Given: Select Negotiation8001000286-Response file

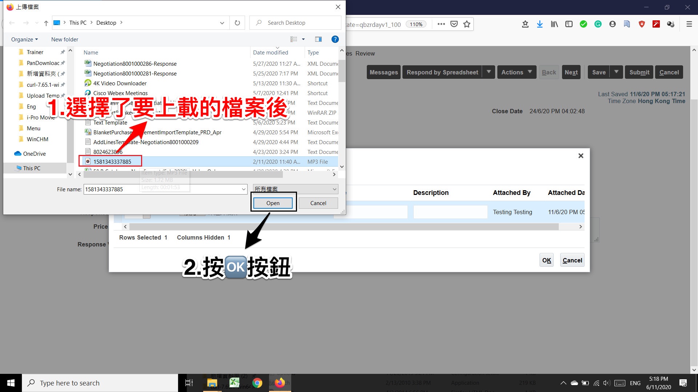Looking at the screenshot, I should (135, 64).
